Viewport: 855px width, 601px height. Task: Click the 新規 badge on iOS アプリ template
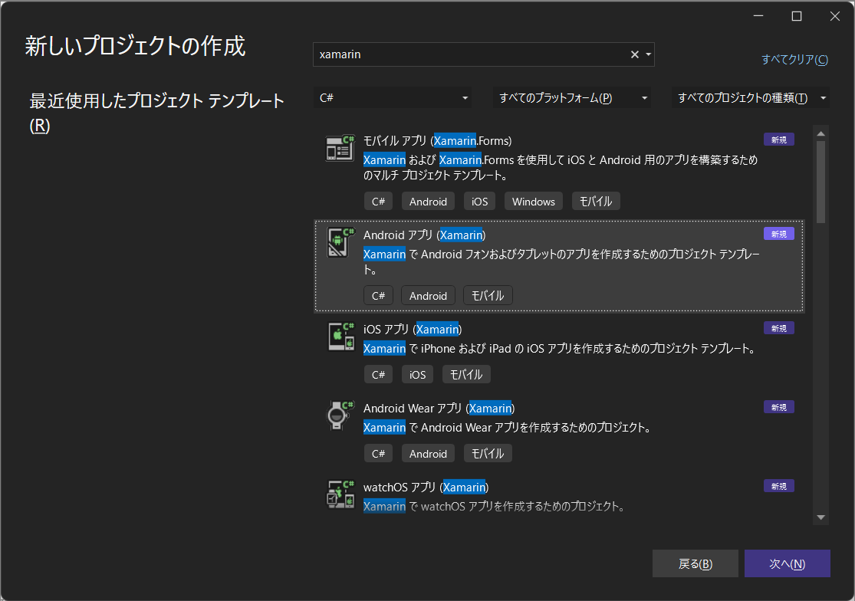point(778,329)
